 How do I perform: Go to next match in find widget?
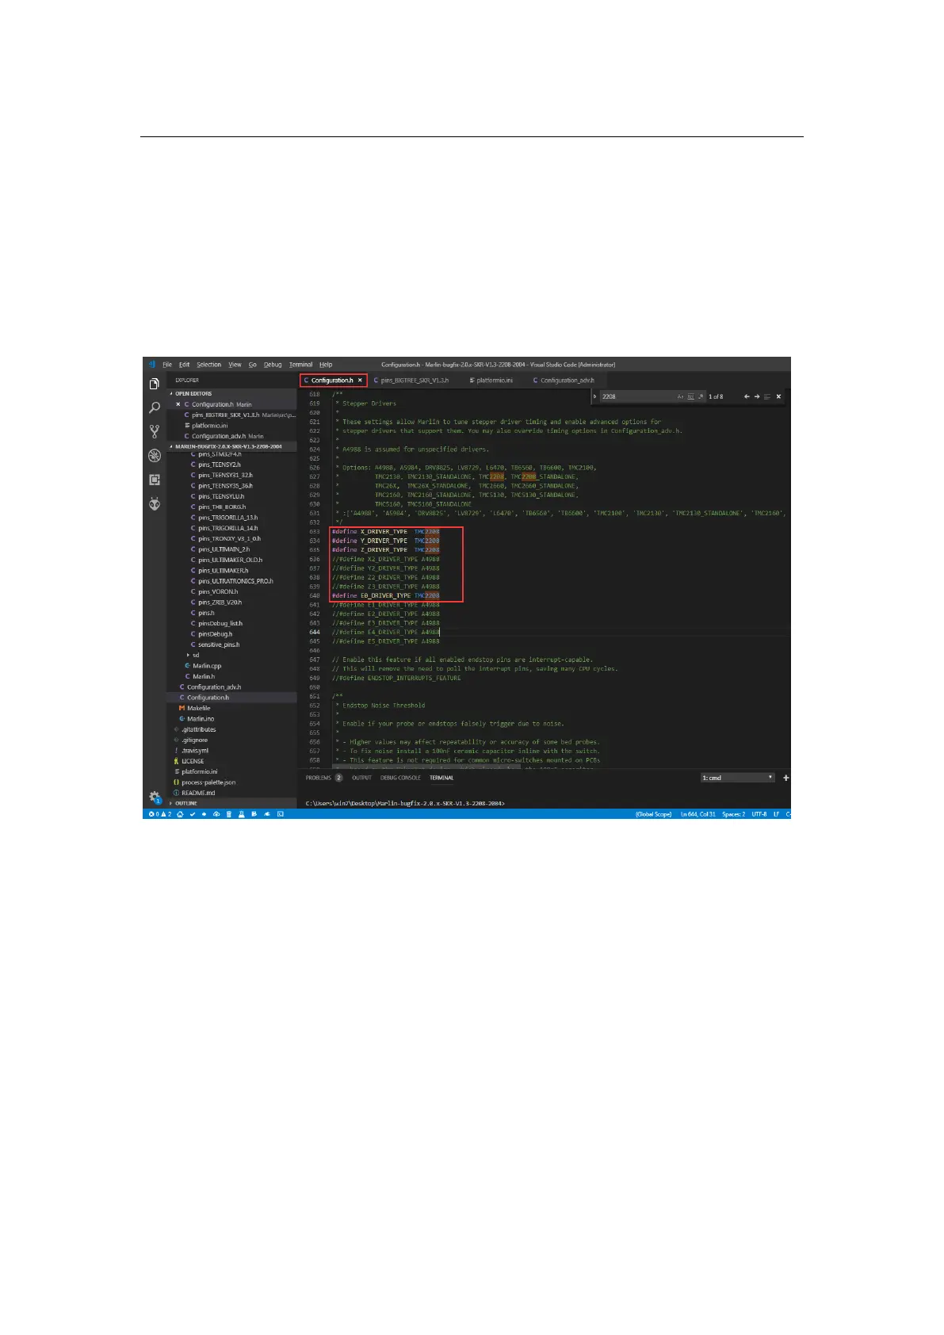tap(757, 396)
